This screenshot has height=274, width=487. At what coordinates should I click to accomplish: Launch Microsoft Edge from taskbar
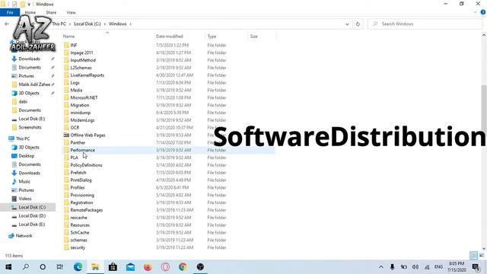tap(78, 267)
